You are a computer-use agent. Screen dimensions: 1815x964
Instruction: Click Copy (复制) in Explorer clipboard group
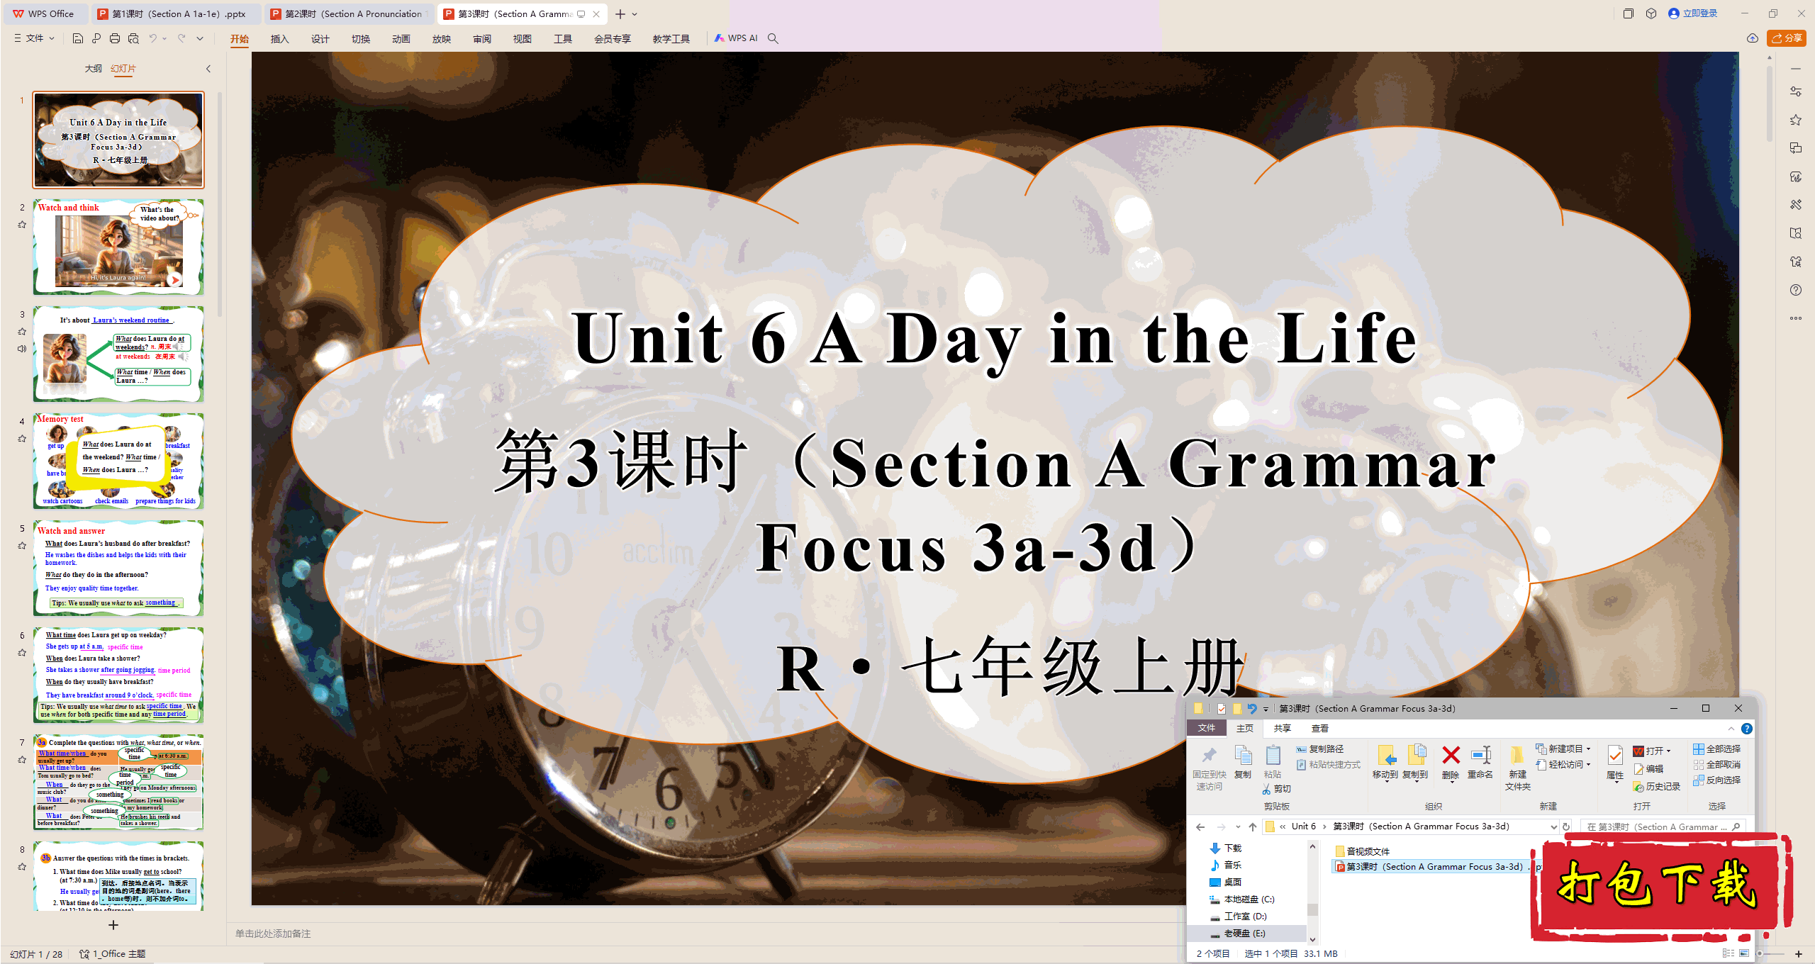click(x=1243, y=763)
